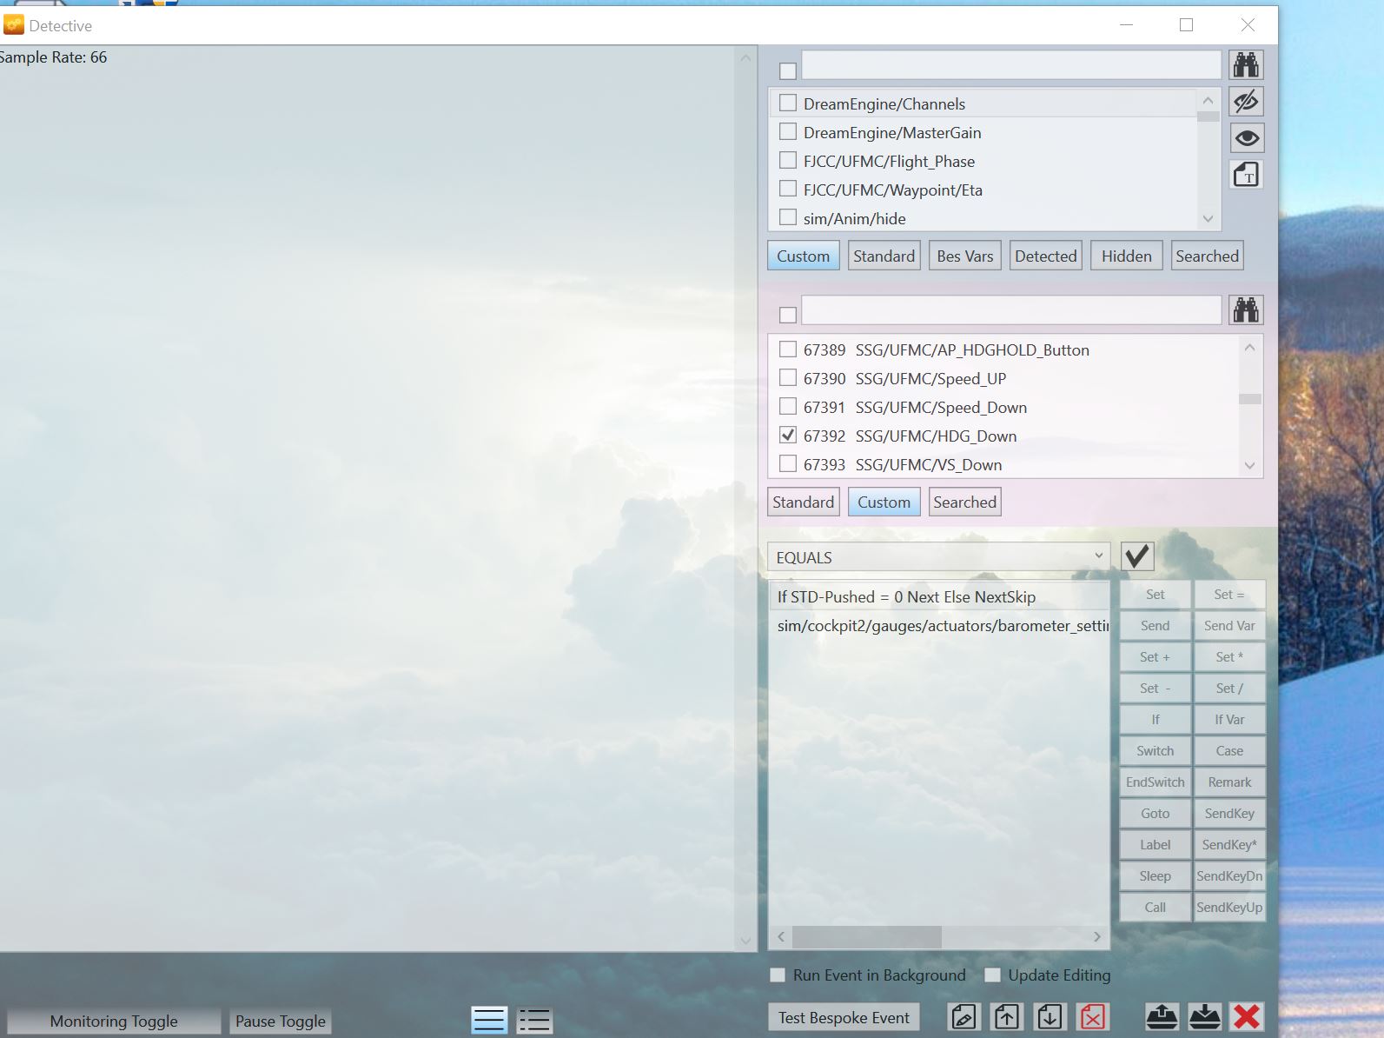The image size is (1384, 1038).
Task: Click the script editor horizontal scrollbar thumb
Action: (x=866, y=936)
